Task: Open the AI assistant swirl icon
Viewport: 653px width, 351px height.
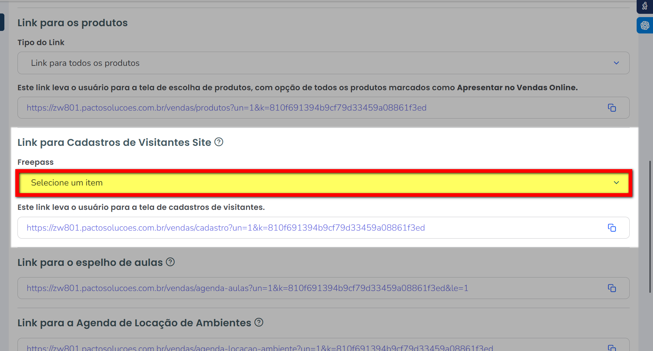Action: [x=645, y=25]
